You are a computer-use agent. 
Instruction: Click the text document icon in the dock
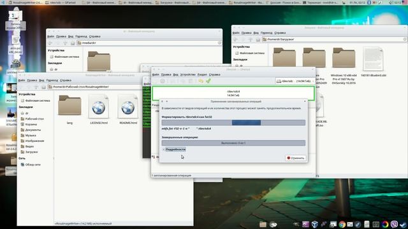point(367,225)
